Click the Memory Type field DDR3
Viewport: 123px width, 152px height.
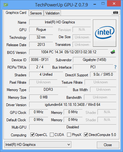point(48,90)
